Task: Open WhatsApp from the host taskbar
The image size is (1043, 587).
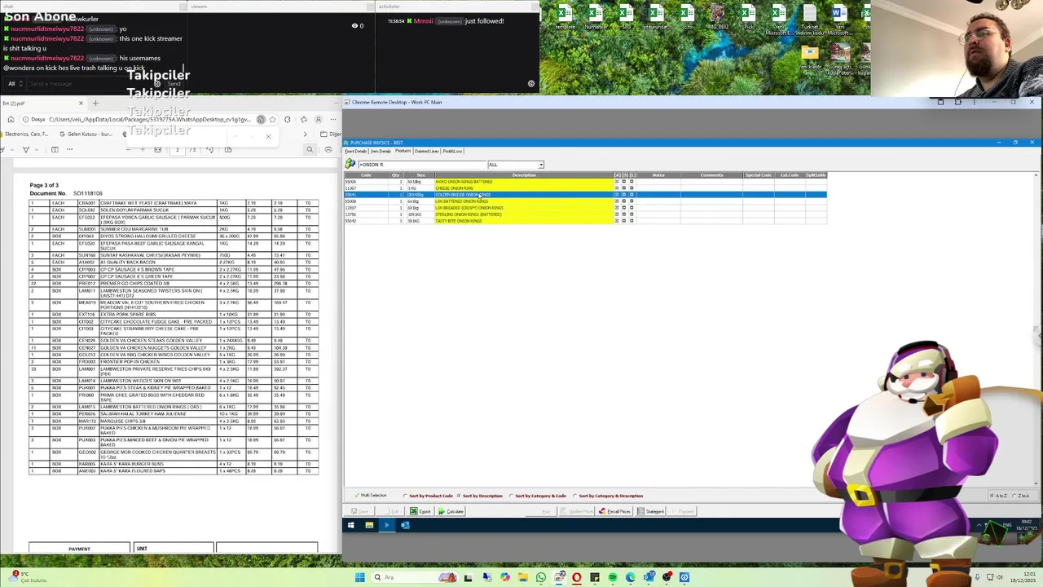Action: [540, 577]
